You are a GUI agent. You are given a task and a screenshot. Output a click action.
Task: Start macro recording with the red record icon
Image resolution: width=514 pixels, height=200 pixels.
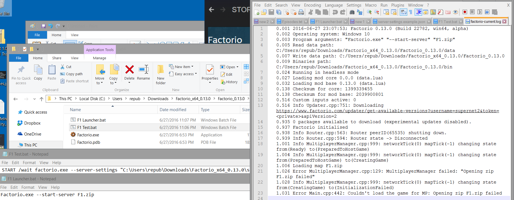(465, 12)
